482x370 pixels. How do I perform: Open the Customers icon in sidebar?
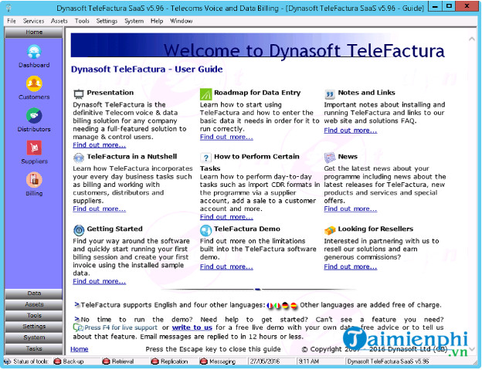34,83
